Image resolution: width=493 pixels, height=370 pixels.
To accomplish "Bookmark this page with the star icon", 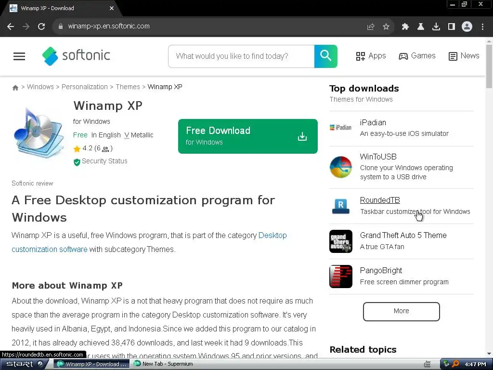I will 386,27.
